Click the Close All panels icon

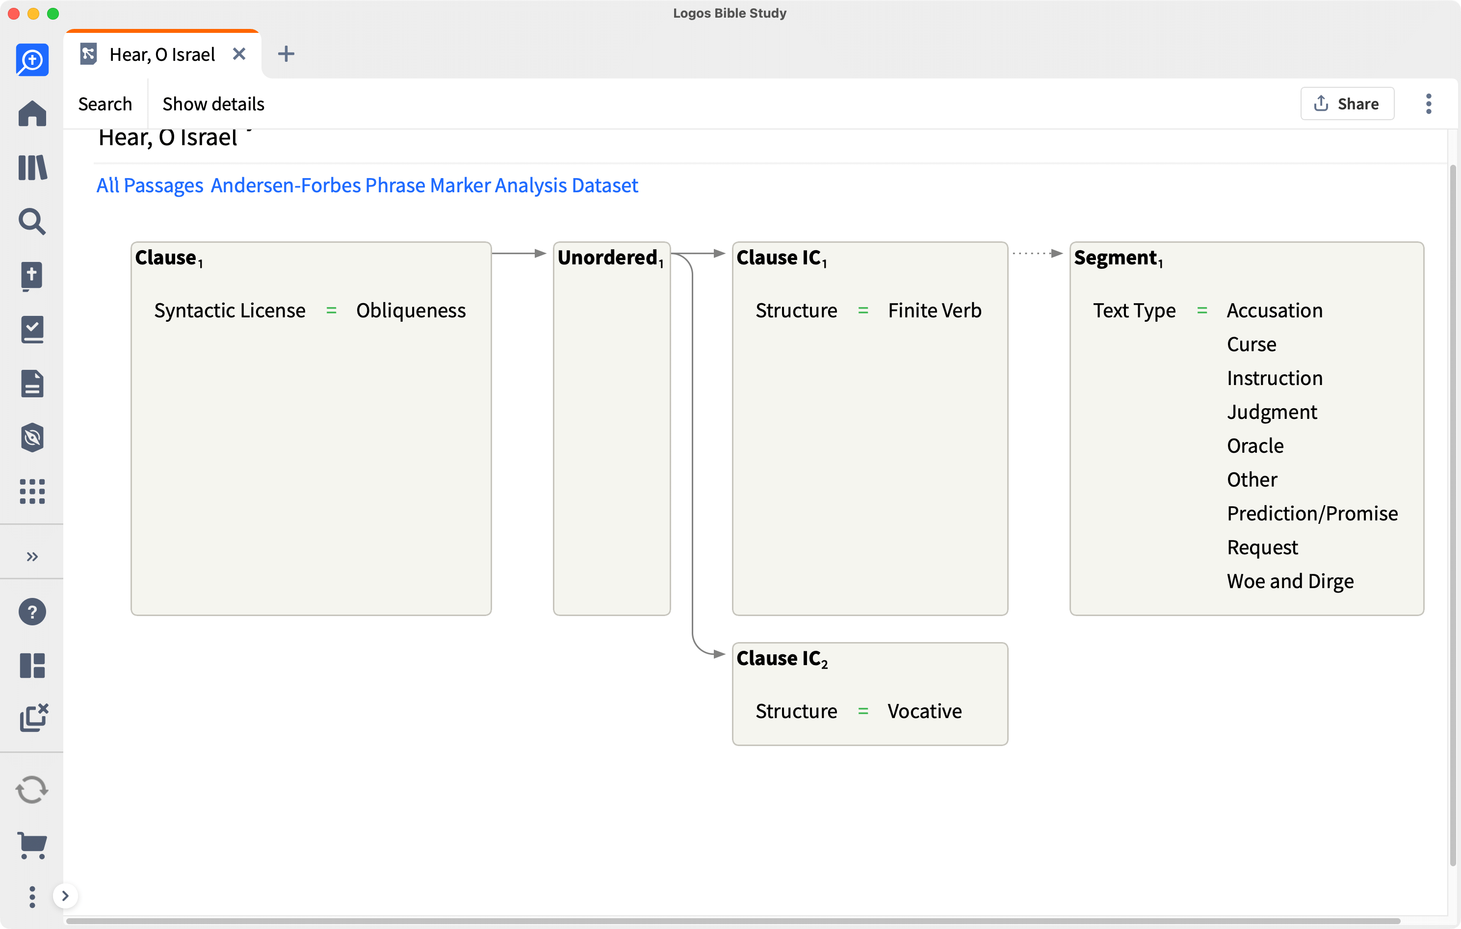point(33,718)
